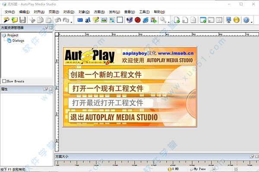Insert a paragraph notepad object
259x172 pixels.
pos(96,20)
